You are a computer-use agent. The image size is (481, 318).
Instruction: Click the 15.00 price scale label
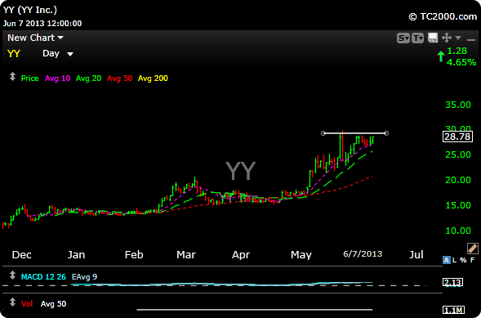click(457, 205)
